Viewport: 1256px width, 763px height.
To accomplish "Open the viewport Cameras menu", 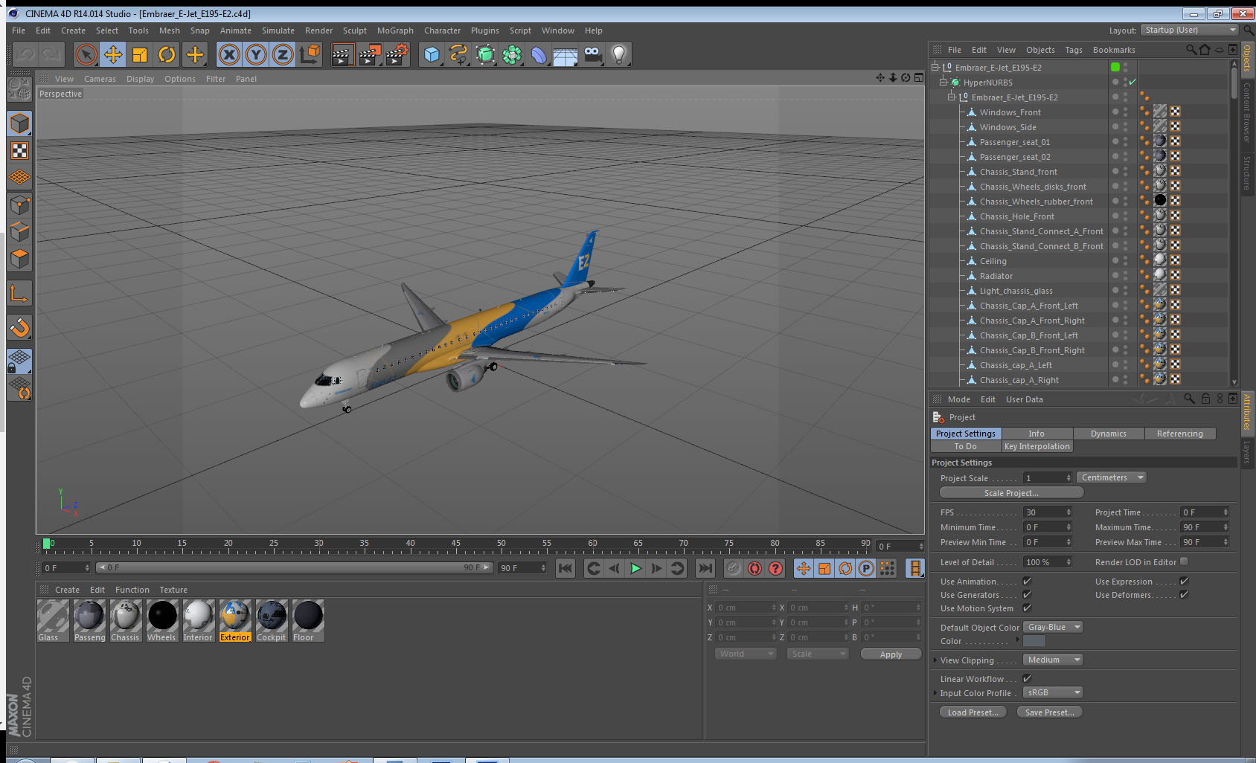I will [x=100, y=79].
